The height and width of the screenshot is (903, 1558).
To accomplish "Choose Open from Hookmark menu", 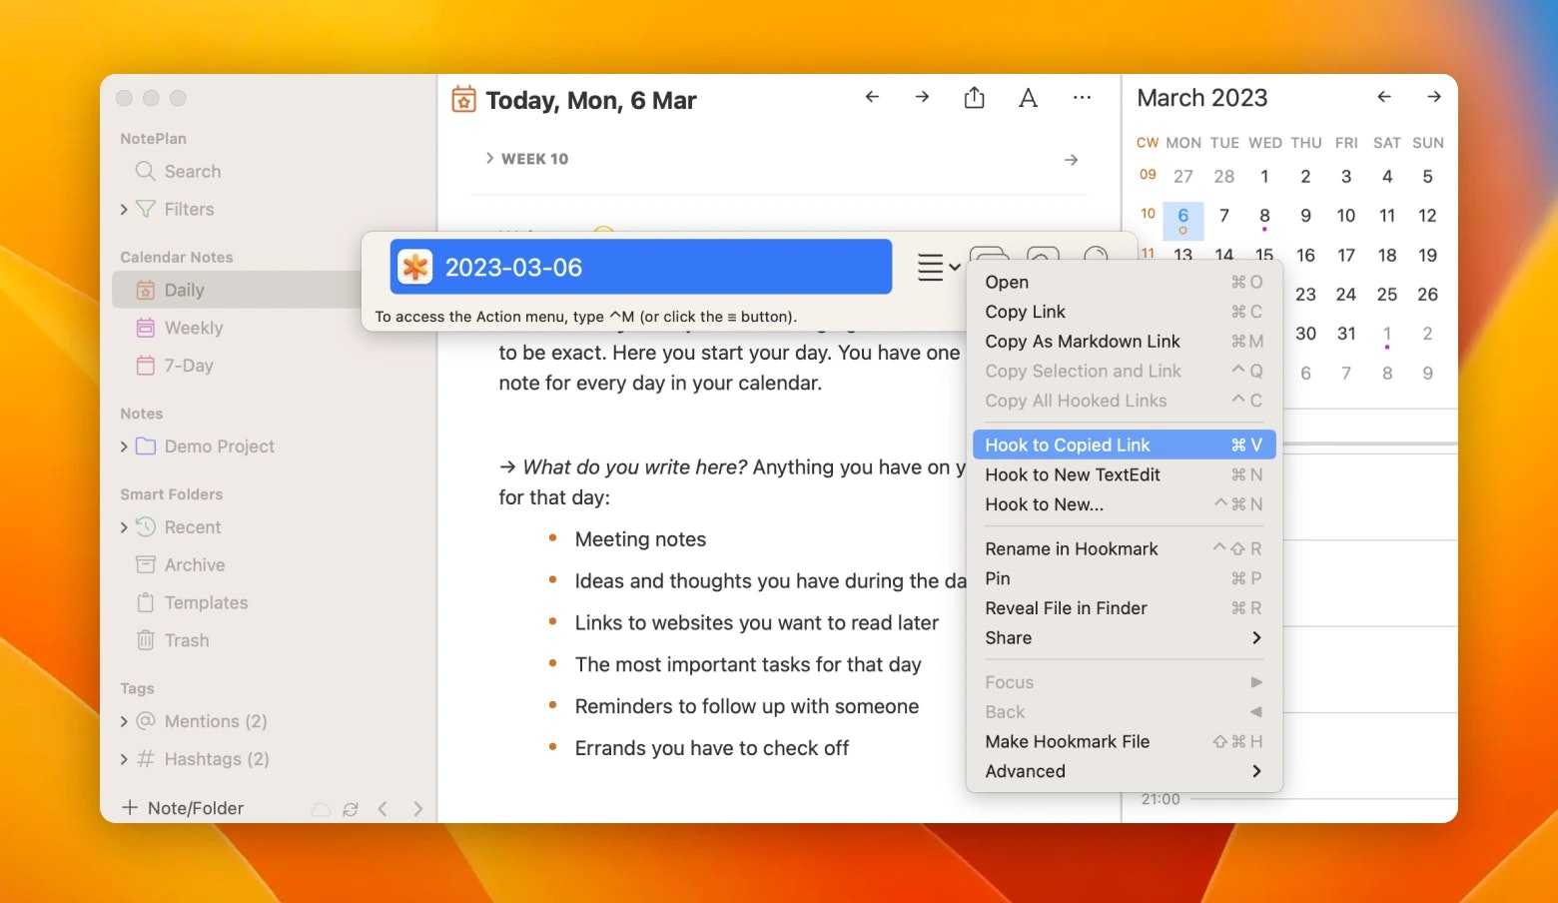I will coord(1124,282).
